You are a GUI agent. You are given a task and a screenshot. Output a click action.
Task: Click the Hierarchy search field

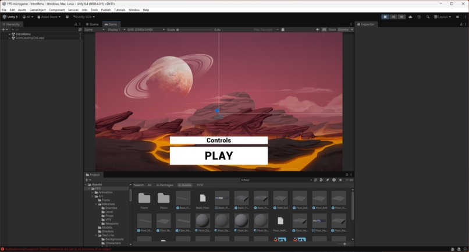[44, 30]
